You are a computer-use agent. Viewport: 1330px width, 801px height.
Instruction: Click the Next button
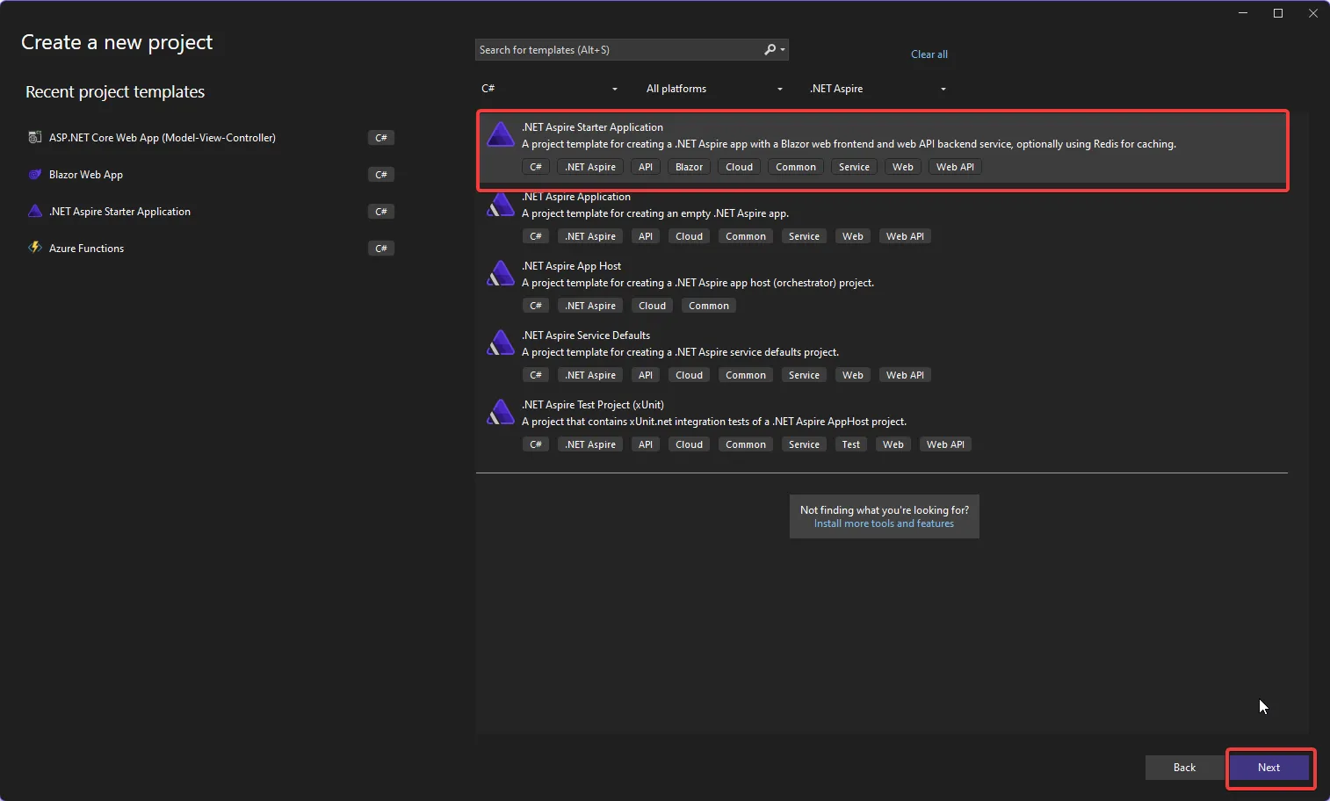click(x=1269, y=768)
